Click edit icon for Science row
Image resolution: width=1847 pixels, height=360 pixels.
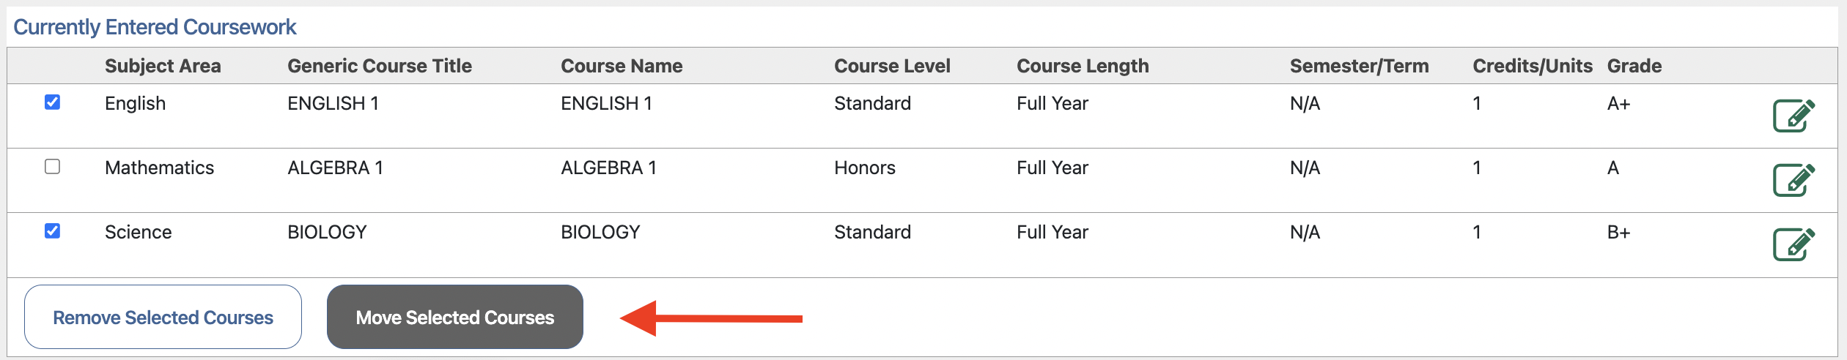point(1793,244)
